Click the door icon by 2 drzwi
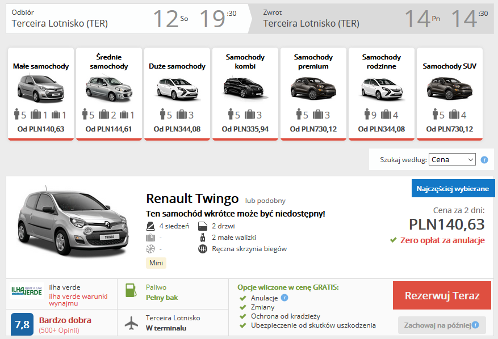 point(203,226)
